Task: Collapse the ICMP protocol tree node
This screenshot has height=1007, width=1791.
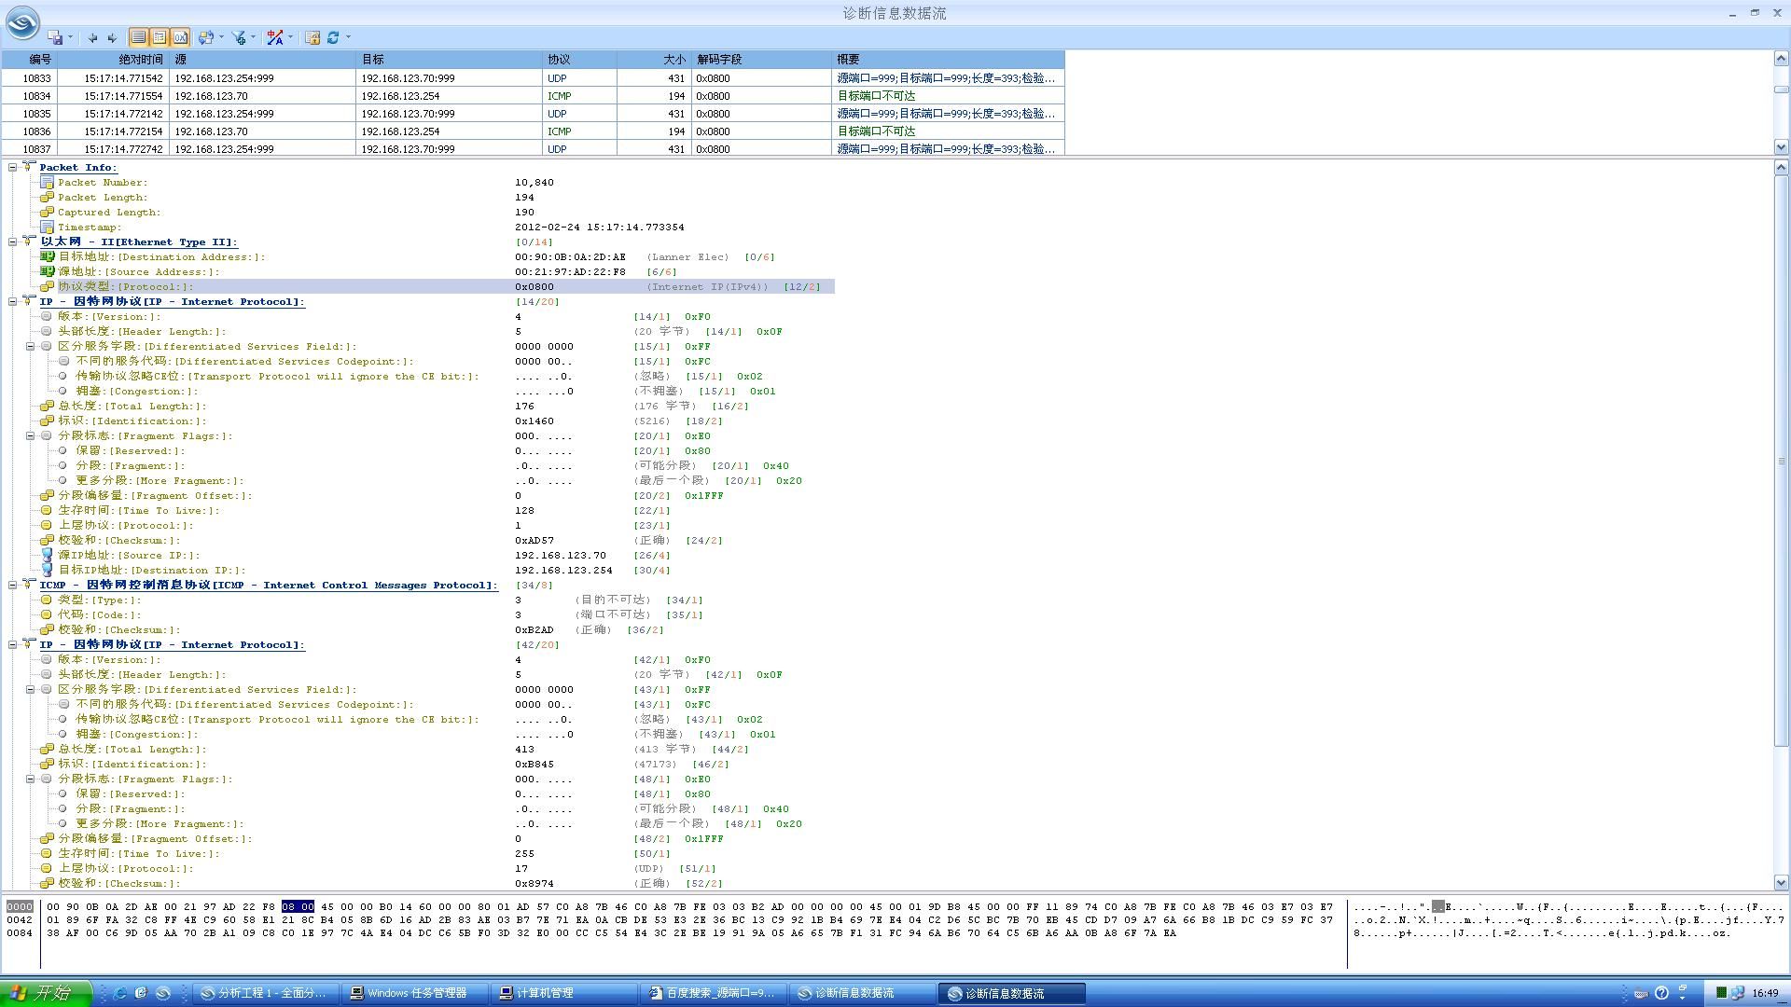Action: click(x=13, y=585)
